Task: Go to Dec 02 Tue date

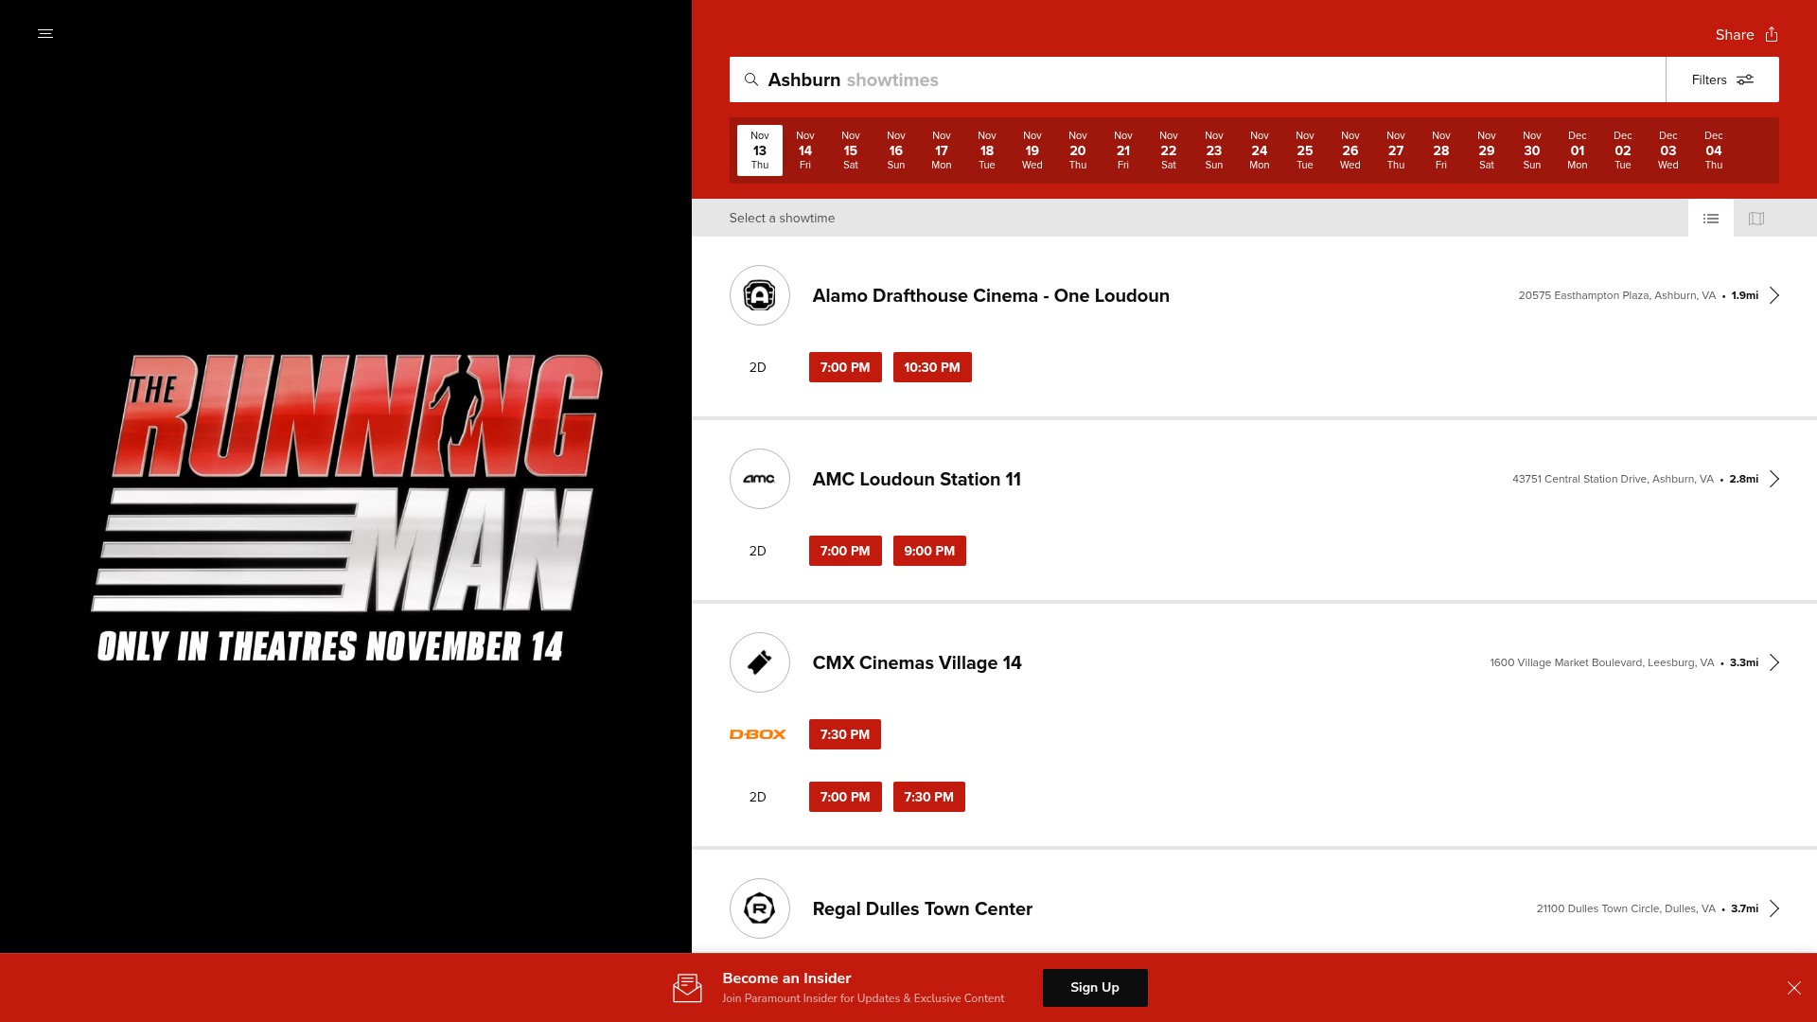Action: [1623, 150]
